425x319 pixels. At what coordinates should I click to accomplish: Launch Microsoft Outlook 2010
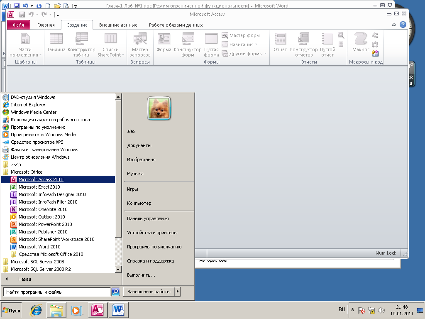click(x=42, y=217)
